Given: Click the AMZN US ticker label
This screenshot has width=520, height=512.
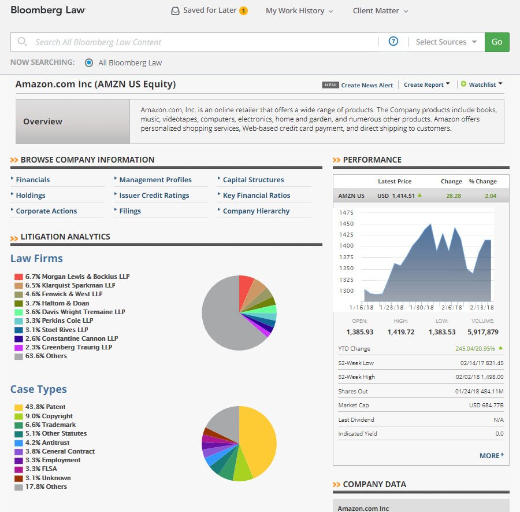Looking at the screenshot, I should [x=351, y=196].
